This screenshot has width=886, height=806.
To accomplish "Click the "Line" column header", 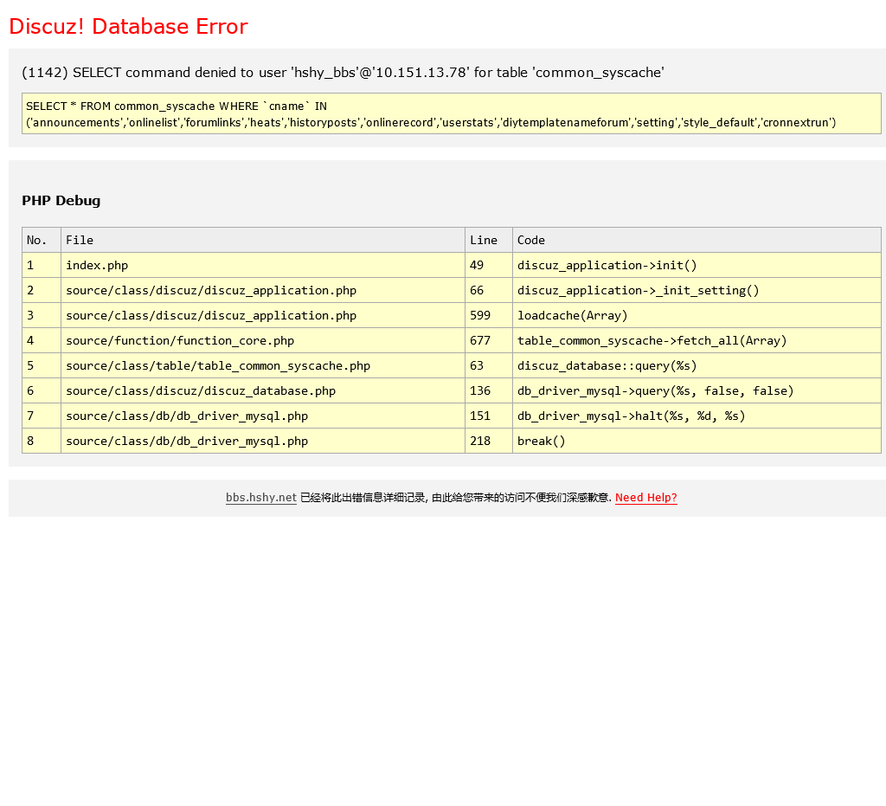I will point(484,240).
